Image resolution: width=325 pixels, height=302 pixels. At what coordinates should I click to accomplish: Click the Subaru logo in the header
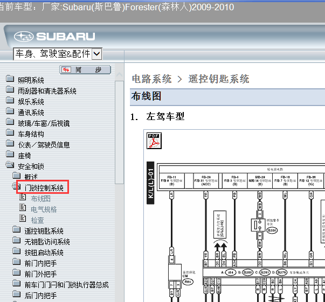tap(54, 37)
